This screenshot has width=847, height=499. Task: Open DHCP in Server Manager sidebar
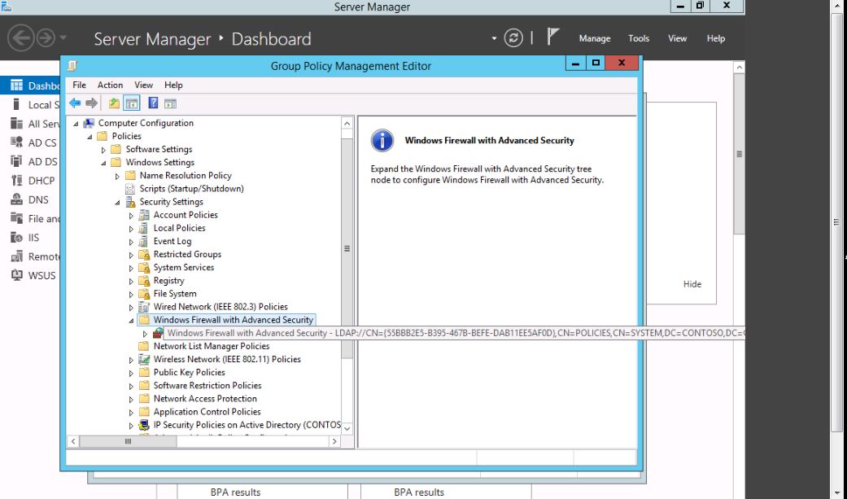pyautogui.click(x=41, y=181)
